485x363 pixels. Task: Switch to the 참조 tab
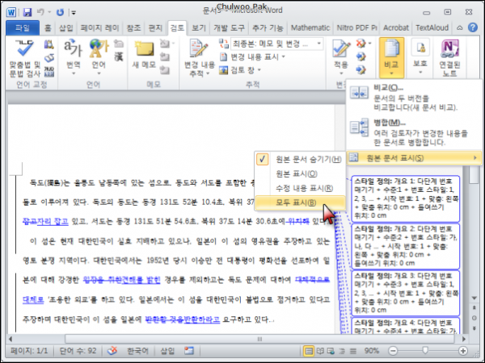coord(133,28)
